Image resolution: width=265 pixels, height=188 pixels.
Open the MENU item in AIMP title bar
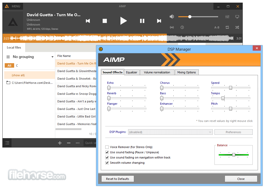pos(16,6)
